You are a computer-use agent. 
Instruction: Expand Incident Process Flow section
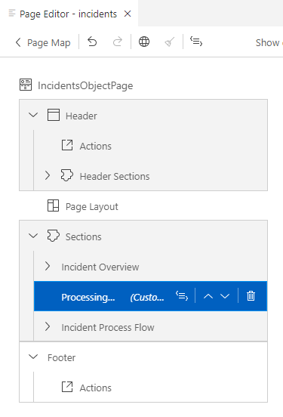coord(48,326)
